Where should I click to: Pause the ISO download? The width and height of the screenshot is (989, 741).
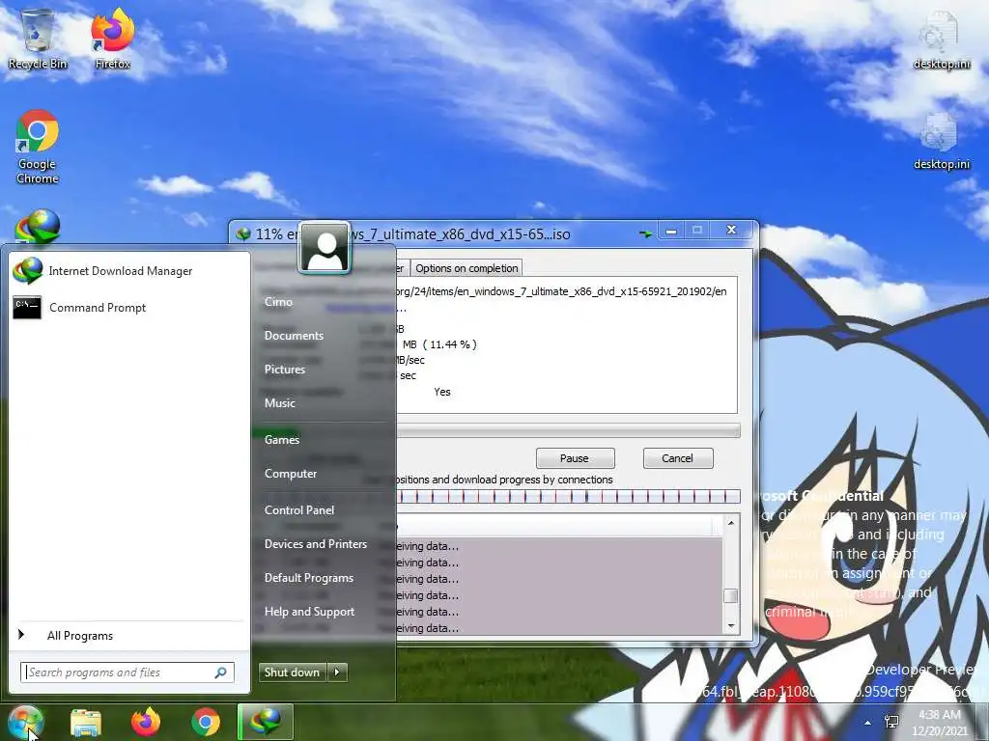point(575,458)
